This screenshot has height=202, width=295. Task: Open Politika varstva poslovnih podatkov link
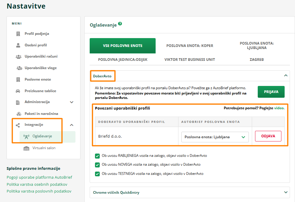click(x=39, y=191)
